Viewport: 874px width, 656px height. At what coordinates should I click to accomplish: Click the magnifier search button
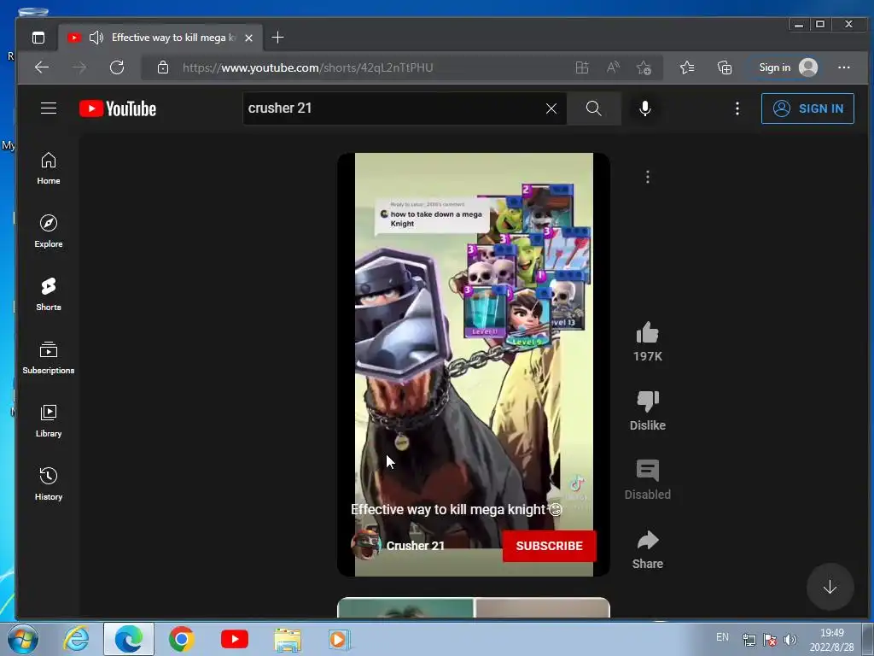pos(594,108)
